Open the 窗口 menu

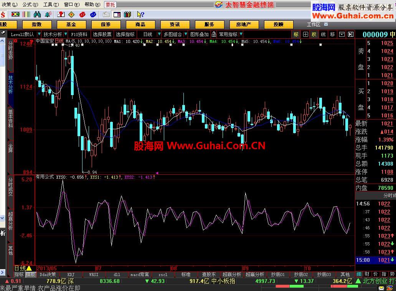tap(71, 5)
